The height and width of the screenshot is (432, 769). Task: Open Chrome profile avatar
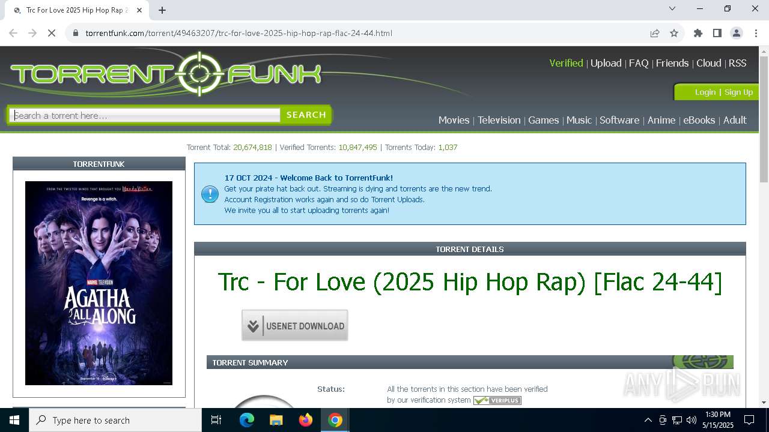tap(737, 33)
